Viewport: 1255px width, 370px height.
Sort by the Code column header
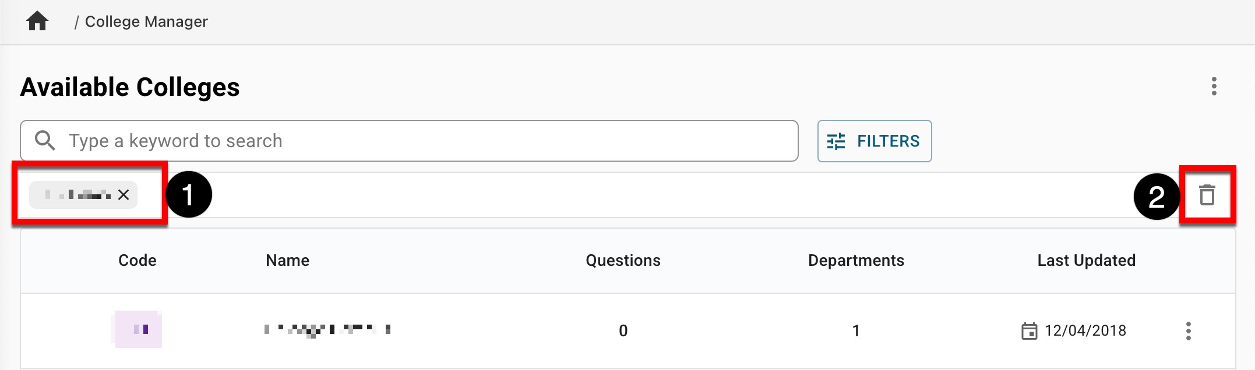(x=137, y=260)
